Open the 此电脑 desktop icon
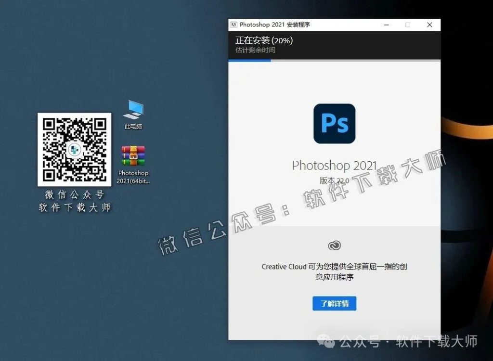493x361 pixels. pyautogui.click(x=133, y=112)
